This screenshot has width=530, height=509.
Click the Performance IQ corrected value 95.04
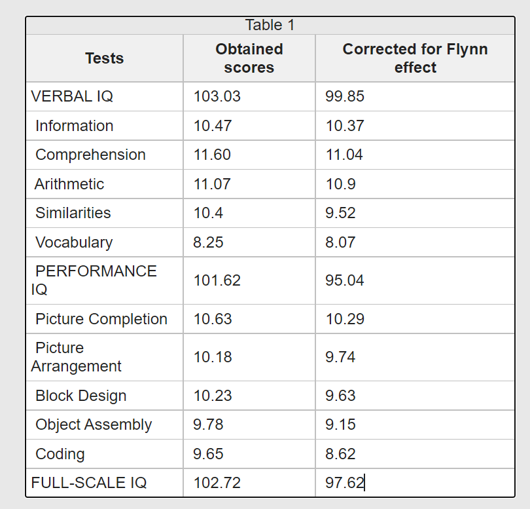345,280
